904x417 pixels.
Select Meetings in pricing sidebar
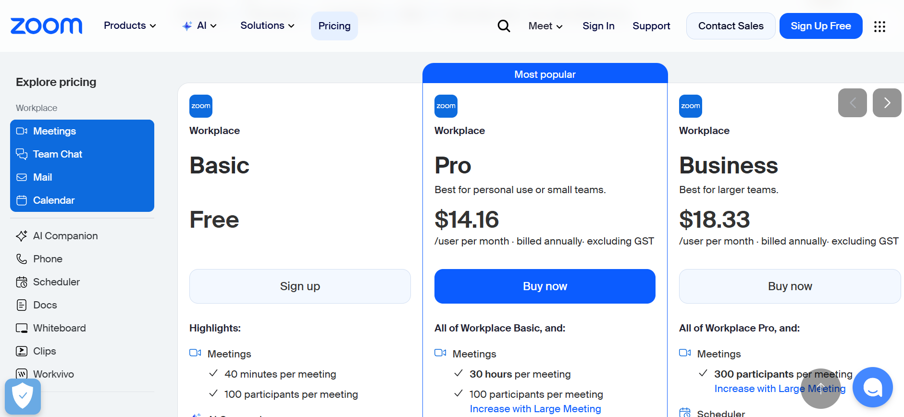[82, 131]
